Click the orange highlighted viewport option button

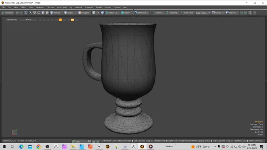click(x=60, y=20)
